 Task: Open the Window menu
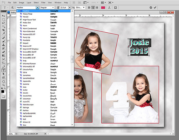[x=58, y=2]
